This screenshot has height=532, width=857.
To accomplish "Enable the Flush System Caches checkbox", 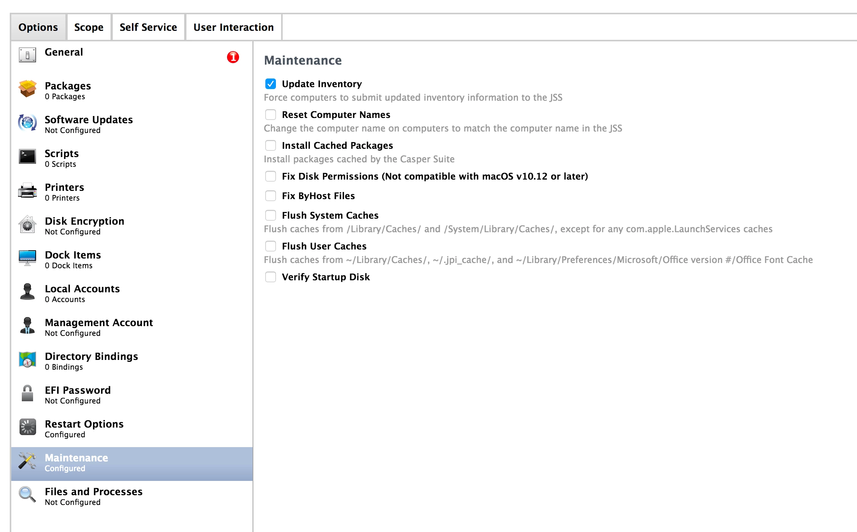I will click(x=271, y=215).
